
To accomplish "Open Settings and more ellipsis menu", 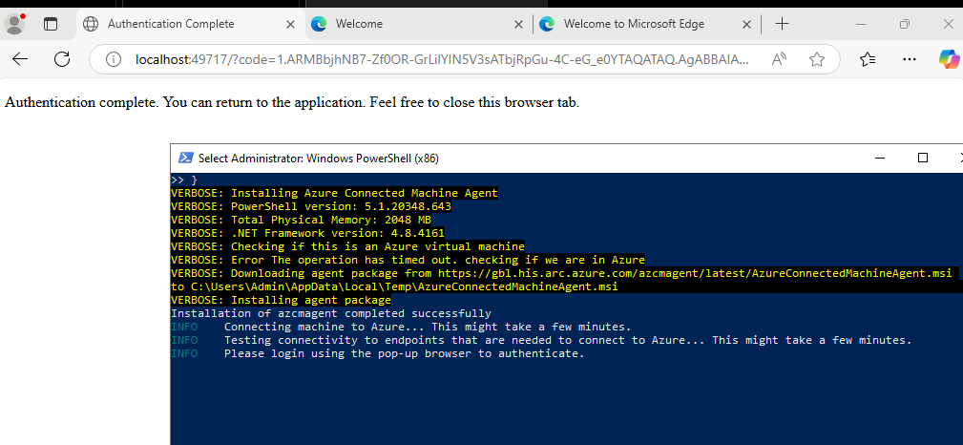I will [910, 59].
